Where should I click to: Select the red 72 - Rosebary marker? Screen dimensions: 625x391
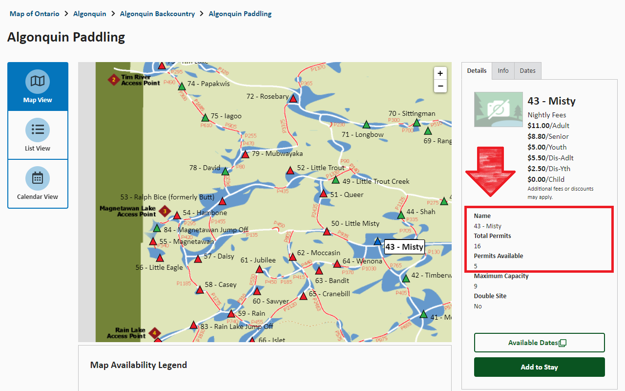[293, 99]
